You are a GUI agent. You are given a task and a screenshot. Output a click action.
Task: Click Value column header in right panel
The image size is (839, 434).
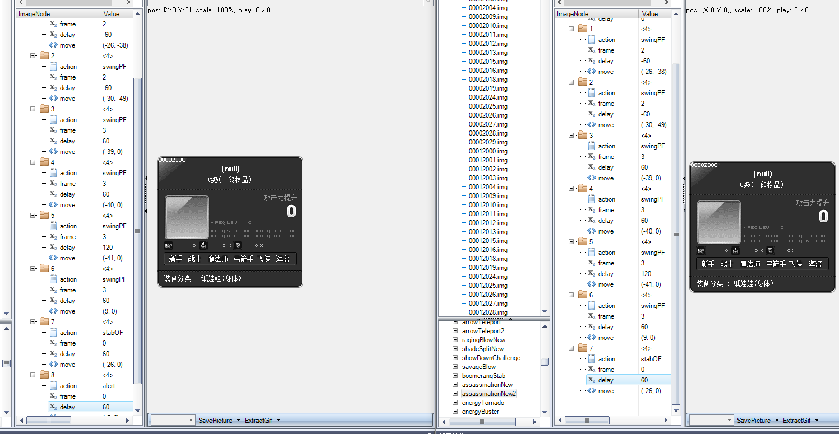click(651, 14)
